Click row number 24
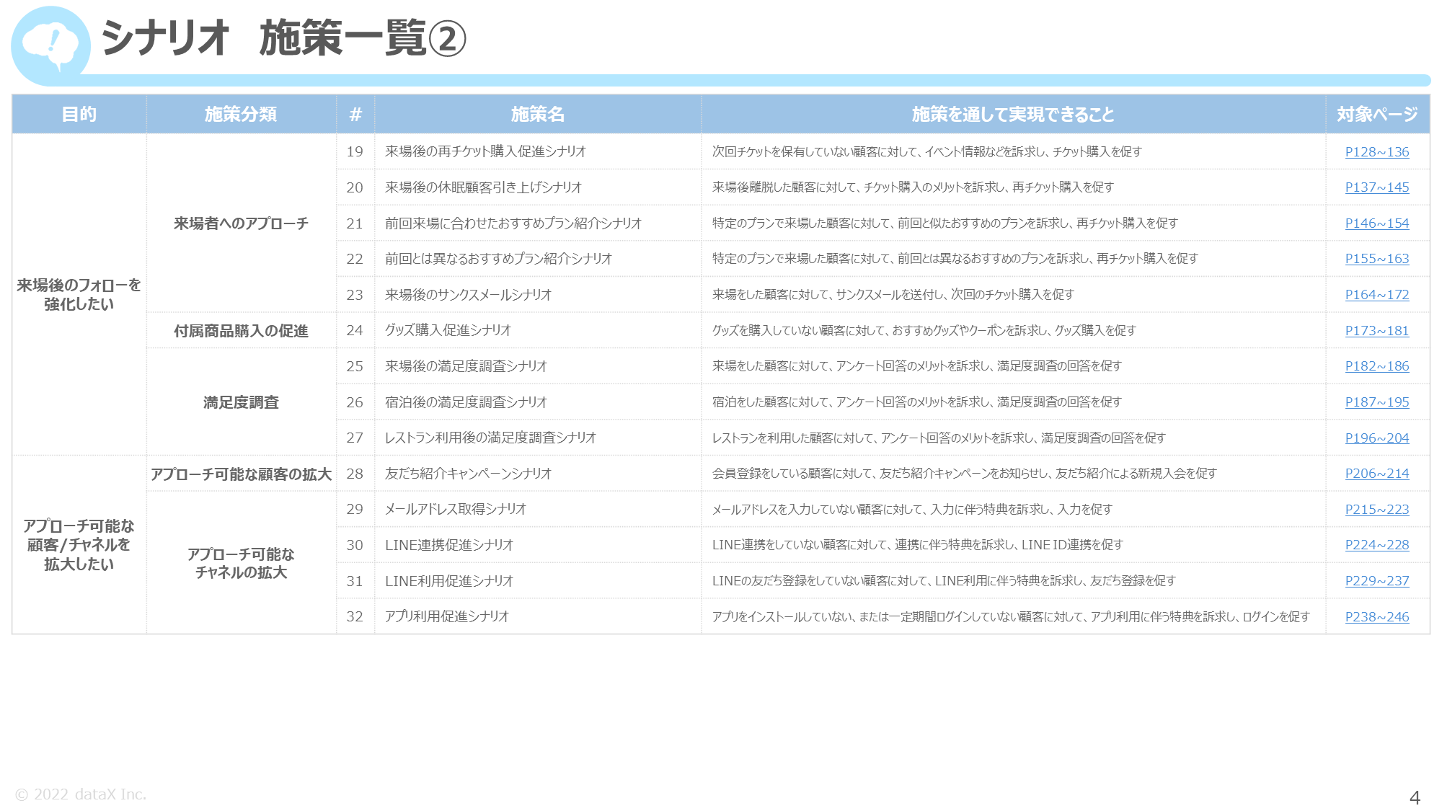1442x811 pixels. pos(355,330)
